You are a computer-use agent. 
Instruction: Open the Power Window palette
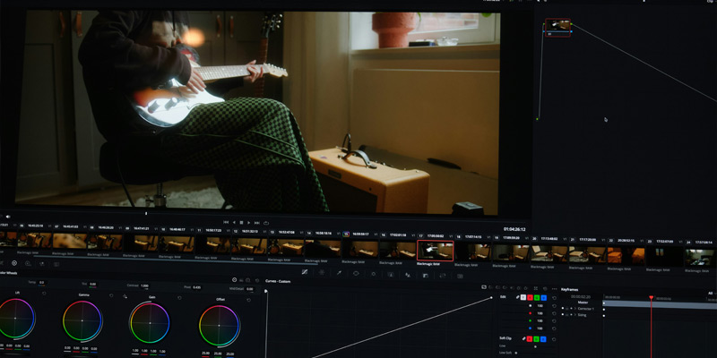click(x=356, y=272)
